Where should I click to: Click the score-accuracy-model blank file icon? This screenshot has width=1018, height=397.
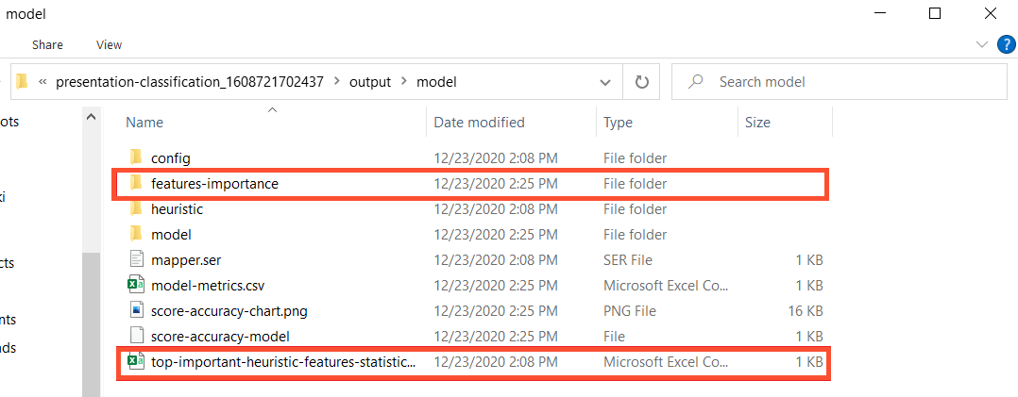(136, 336)
